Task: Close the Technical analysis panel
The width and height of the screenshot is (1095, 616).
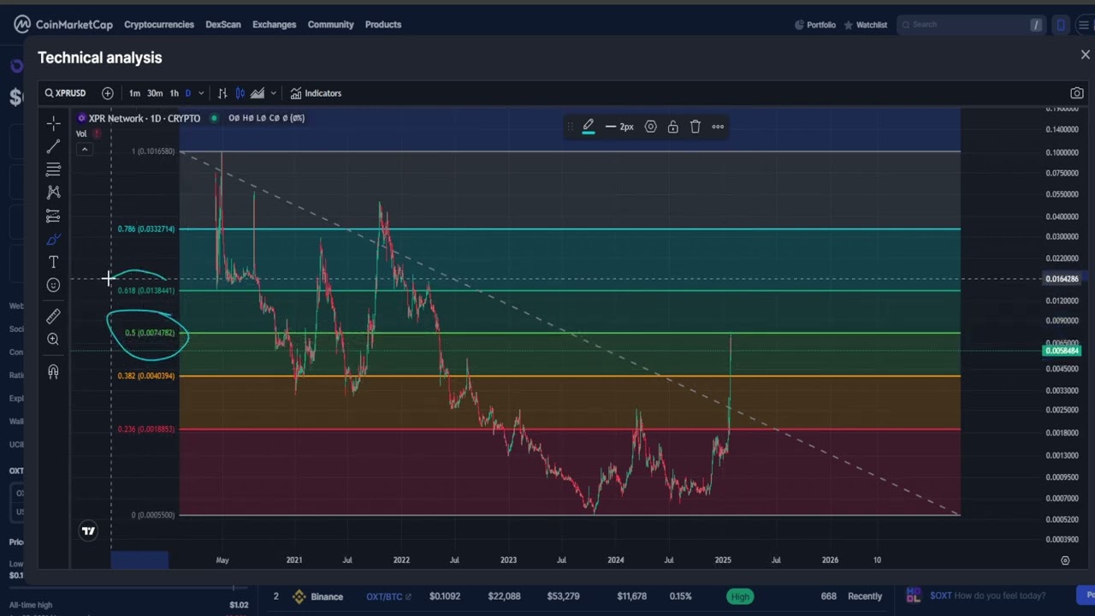Action: [1085, 55]
